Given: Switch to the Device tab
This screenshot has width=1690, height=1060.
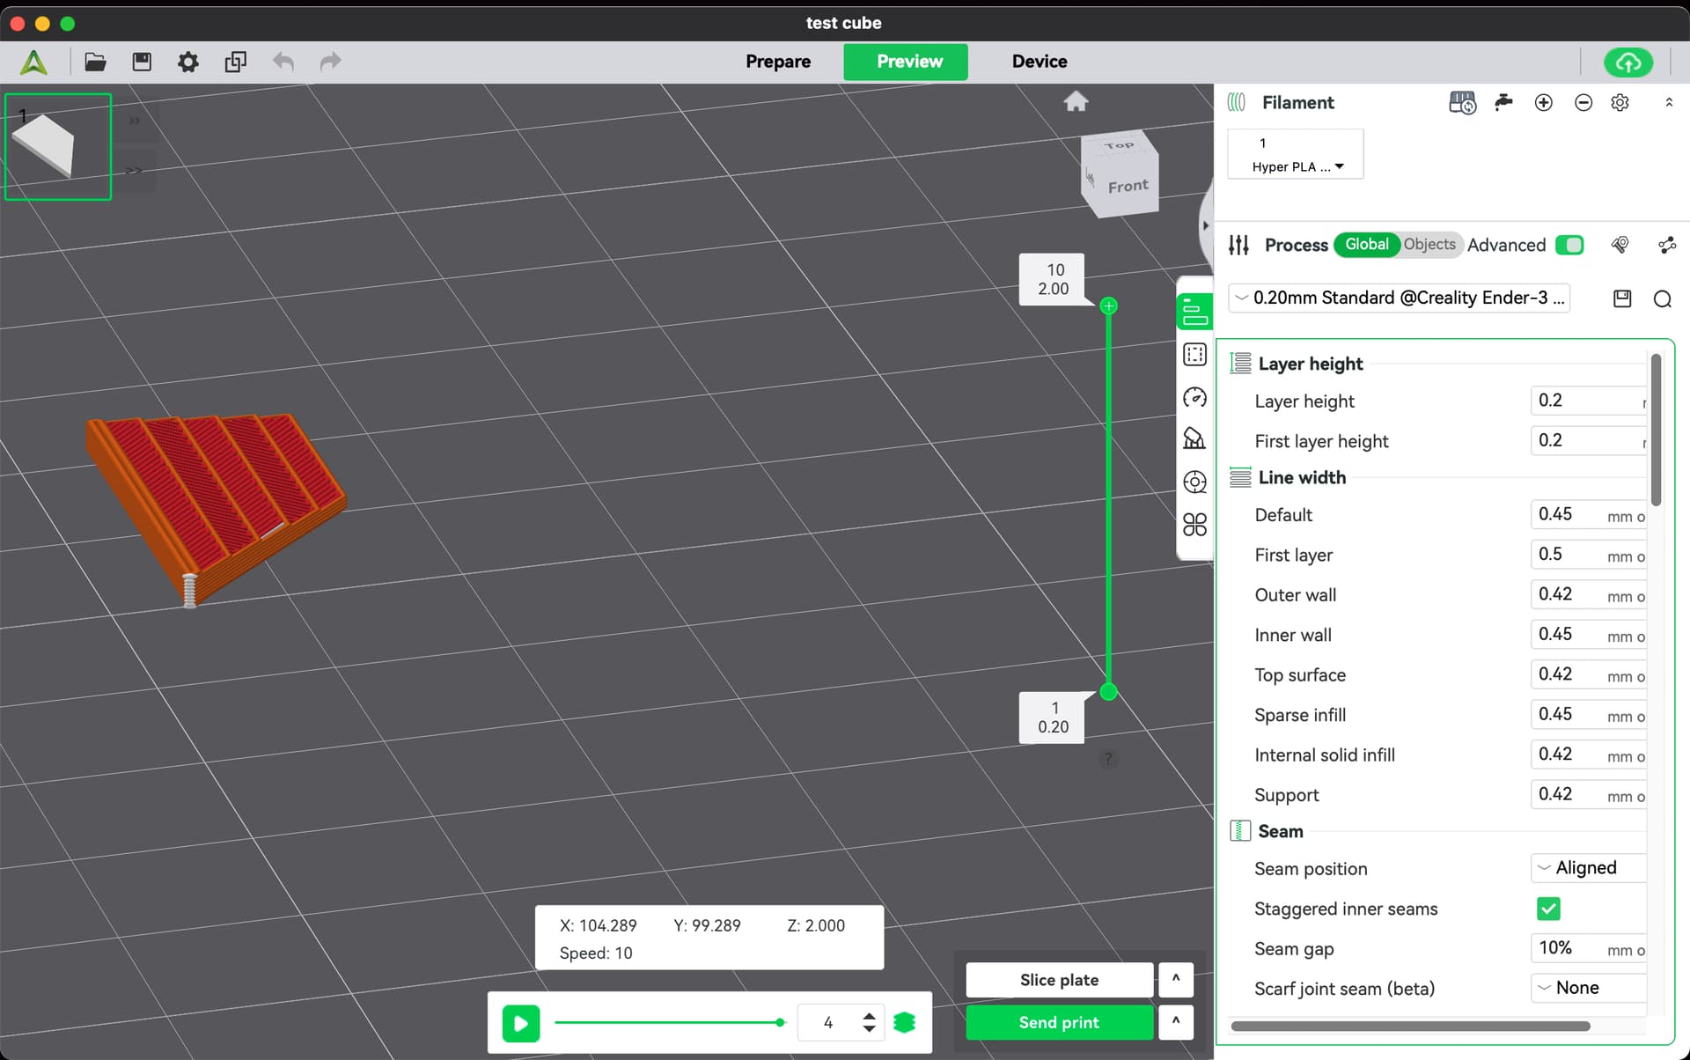Looking at the screenshot, I should pyautogui.click(x=1039, y=62).
